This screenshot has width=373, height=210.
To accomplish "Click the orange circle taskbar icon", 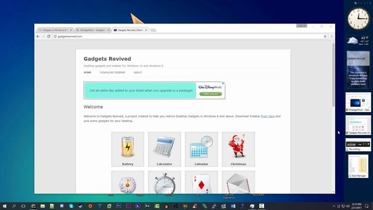I will tap(90, 206).
